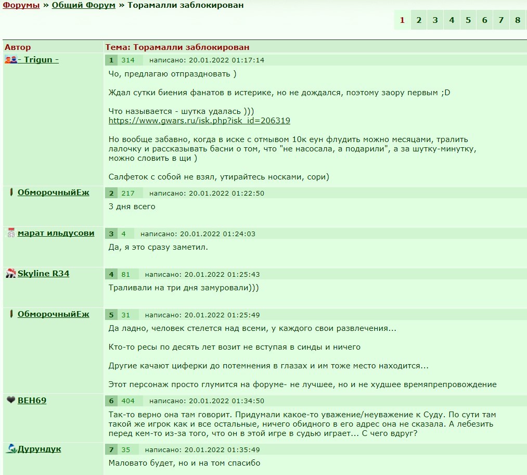Click post number 6 marker

111,401
